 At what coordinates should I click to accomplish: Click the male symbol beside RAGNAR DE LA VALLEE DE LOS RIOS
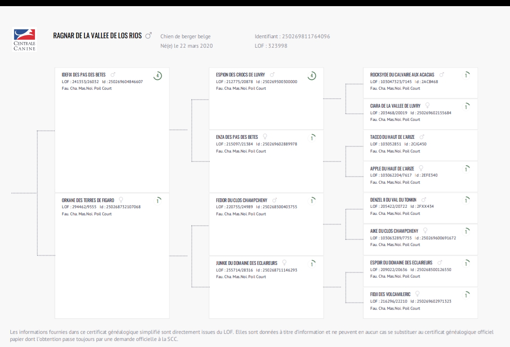(x=148, y=35)
